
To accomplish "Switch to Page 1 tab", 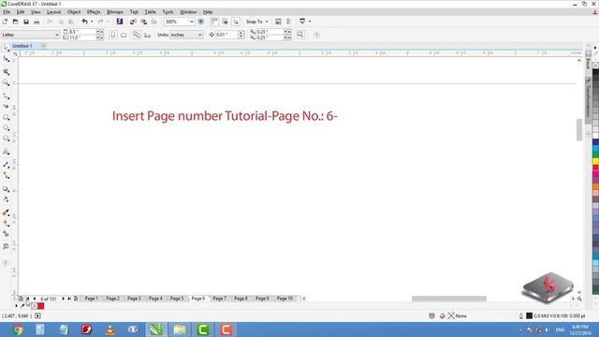I will point(91,299).
